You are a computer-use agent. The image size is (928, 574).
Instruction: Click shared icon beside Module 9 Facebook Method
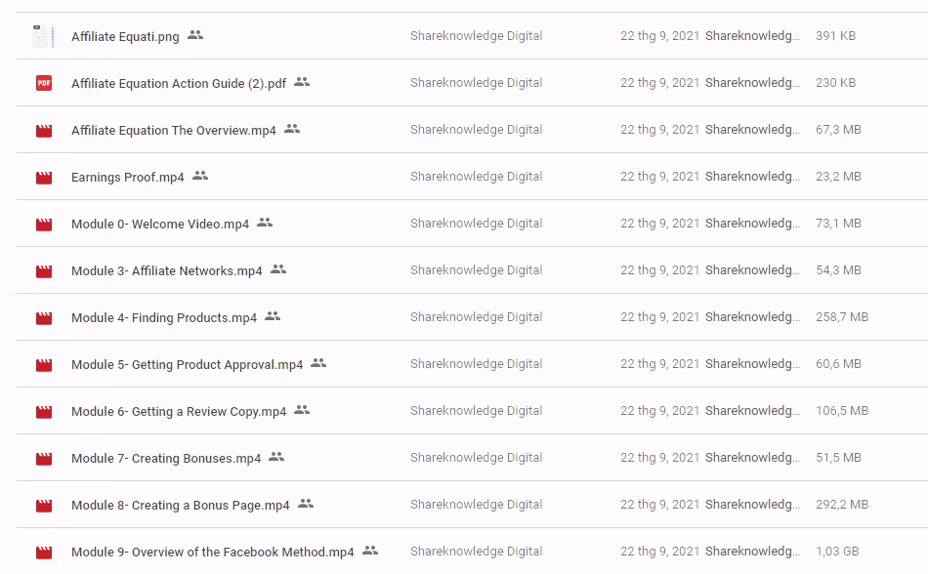370,551
